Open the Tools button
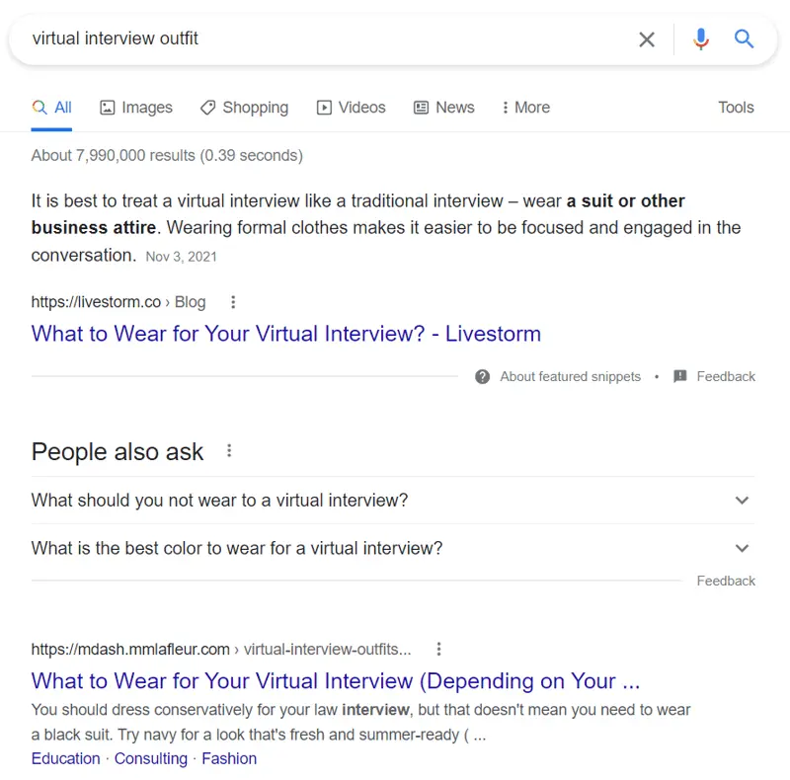Screen dimensions: 790x780 point(736,108)
